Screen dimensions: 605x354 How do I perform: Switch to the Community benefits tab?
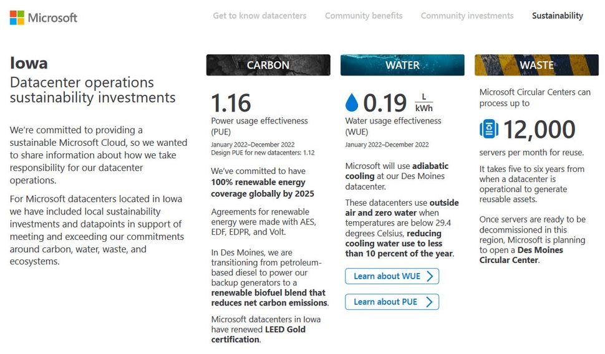[x=364, y=16]
